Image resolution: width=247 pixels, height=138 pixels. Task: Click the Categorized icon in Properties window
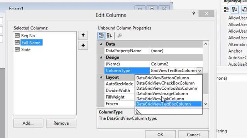pos(227,10)
